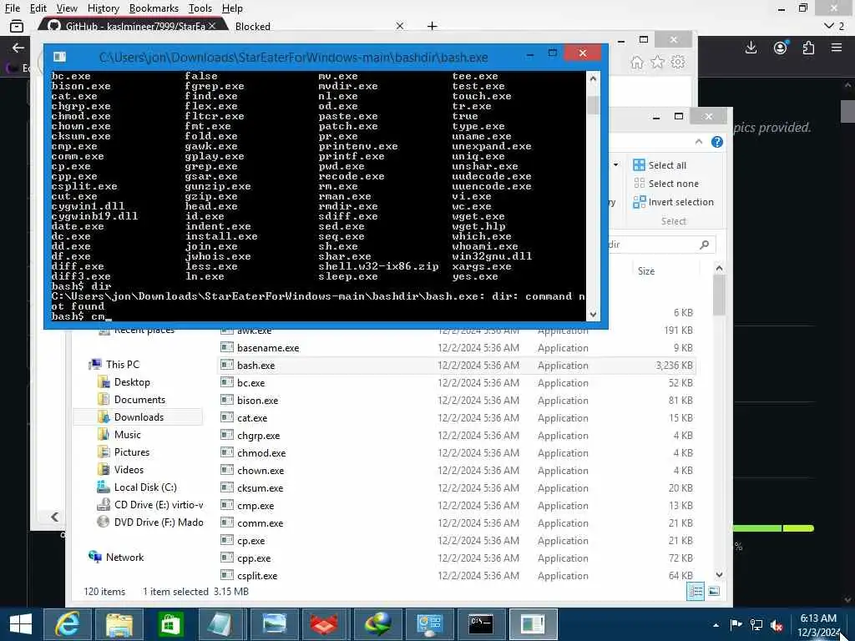
Task: Open Firefox Bookmarks menu
Action: point(154,8)
